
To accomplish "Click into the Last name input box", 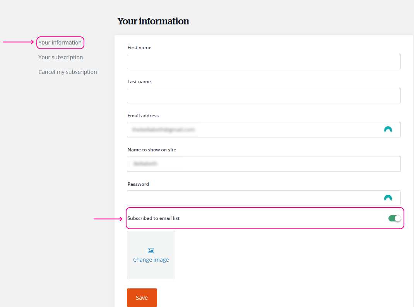I will pyautogui.click(x=263, y=96).
